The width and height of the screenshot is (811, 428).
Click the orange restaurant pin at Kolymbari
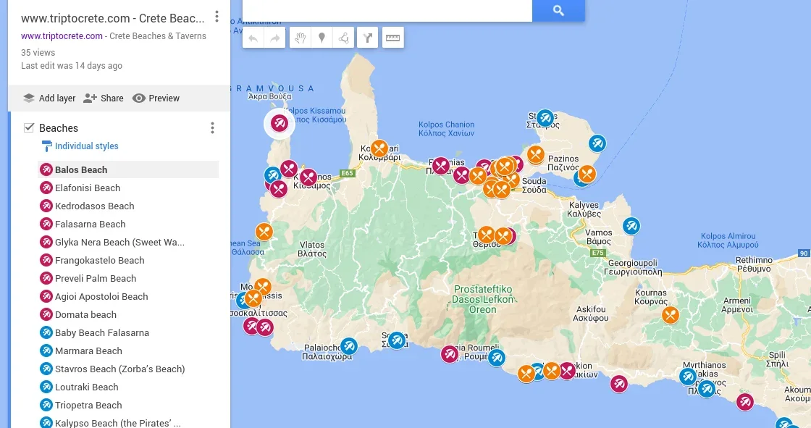[379, 148]
